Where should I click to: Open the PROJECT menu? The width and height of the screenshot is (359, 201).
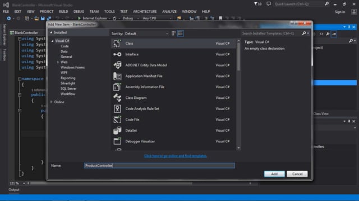point(47,11)
